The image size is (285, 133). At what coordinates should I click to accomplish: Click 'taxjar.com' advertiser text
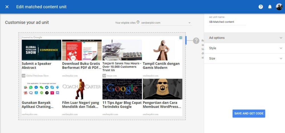112,76
